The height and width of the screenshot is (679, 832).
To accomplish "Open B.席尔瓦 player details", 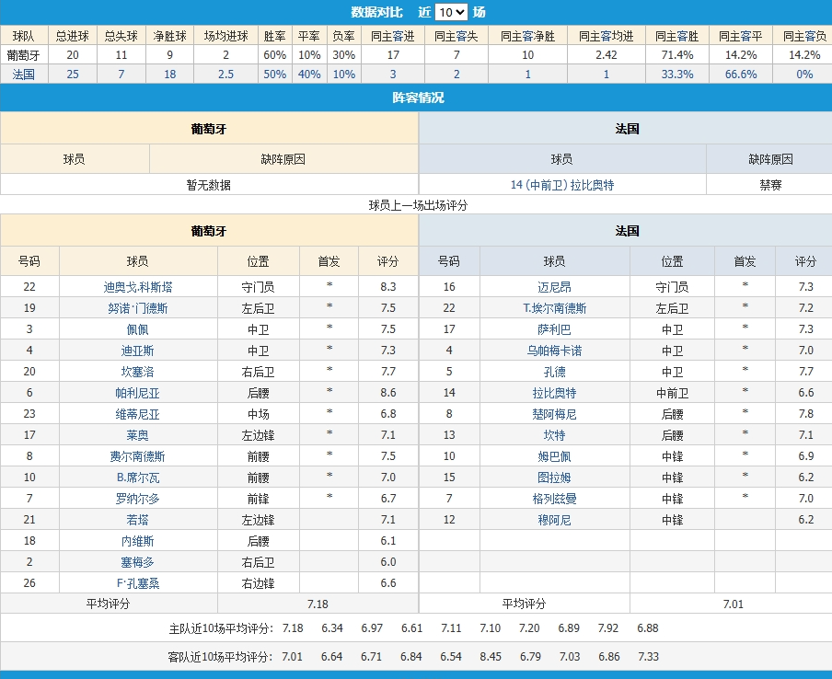I will click(x=138, y=478).
